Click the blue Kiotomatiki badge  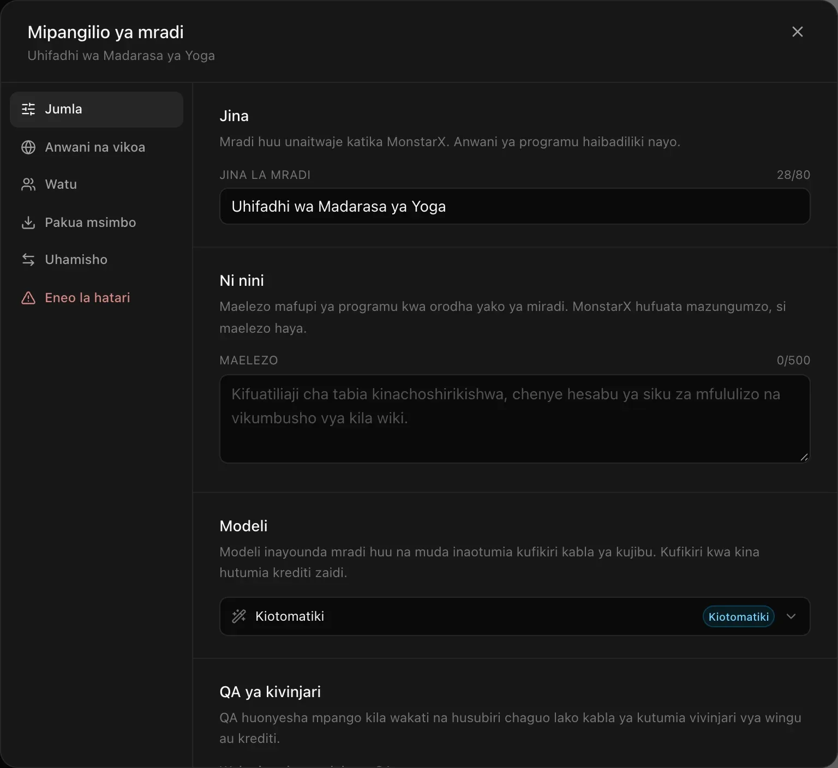click(x=739, y=617)
